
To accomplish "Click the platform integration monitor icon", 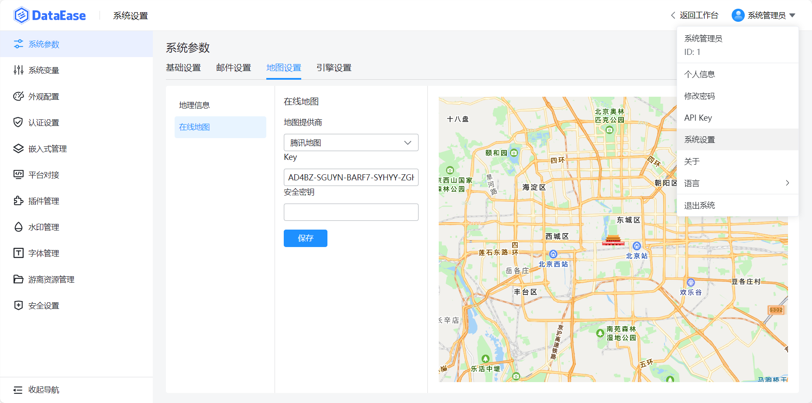I will [18, 175].
